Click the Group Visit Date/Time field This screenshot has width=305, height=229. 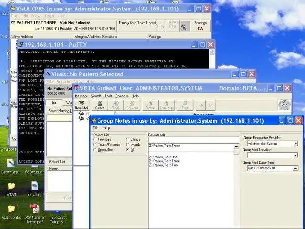[270, 168]
